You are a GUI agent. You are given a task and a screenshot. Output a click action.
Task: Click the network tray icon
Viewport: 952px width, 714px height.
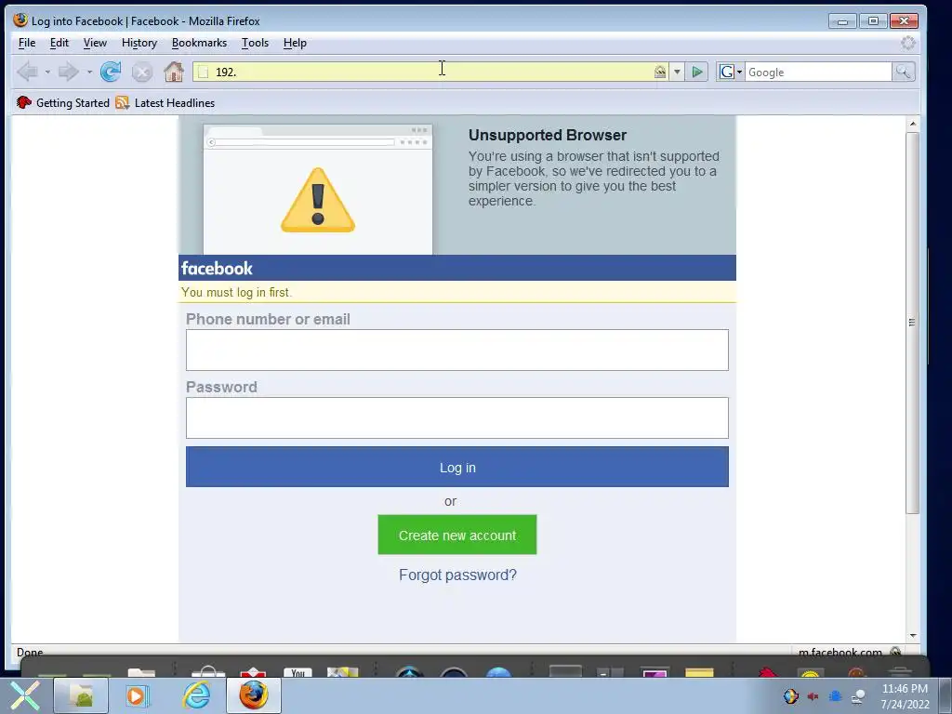click(858, 696)
